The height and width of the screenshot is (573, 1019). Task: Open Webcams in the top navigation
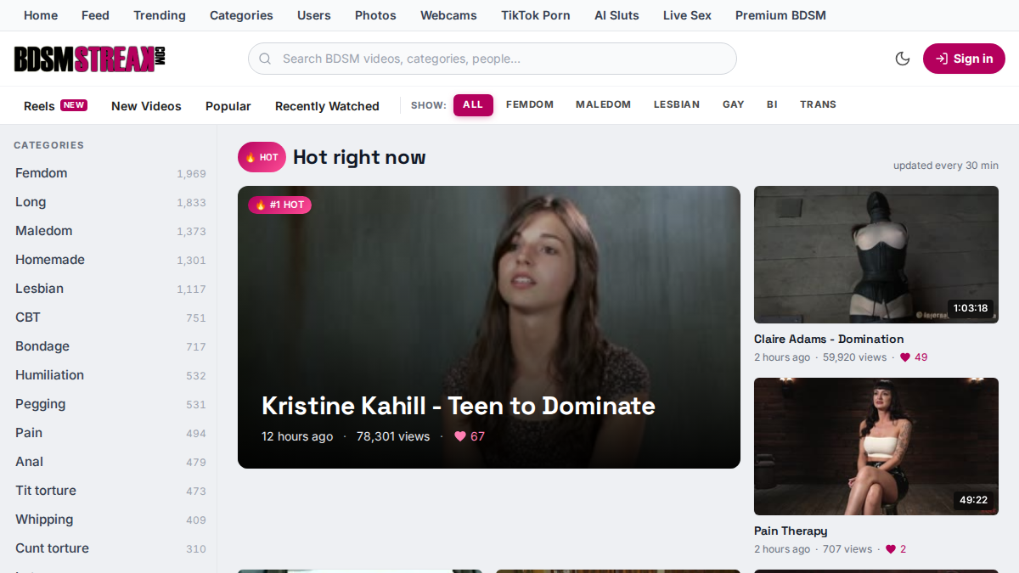448,15
